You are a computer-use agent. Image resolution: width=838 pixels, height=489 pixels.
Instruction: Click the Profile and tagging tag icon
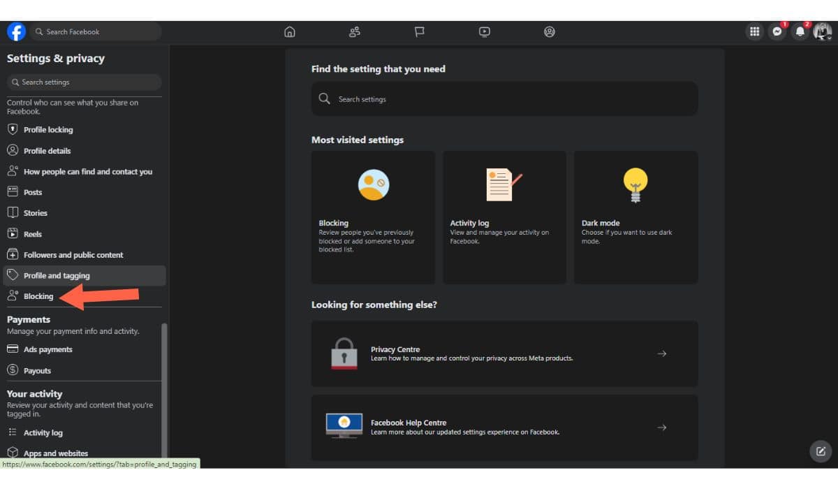tap(12, 275)
